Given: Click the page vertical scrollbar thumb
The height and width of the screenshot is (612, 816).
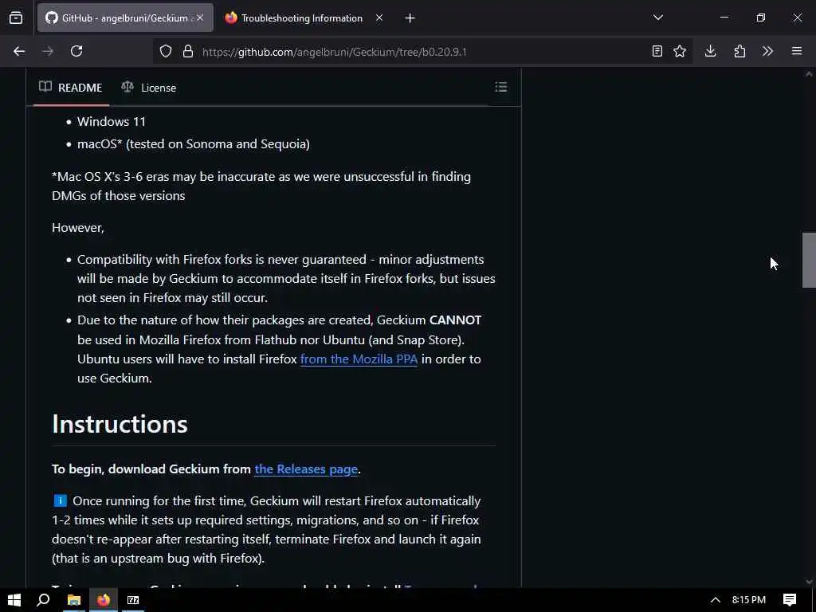Looking at the screenshot, I should (809, 260).
